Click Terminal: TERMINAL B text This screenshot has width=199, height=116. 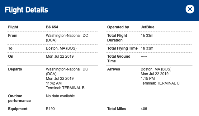[65, 88]
